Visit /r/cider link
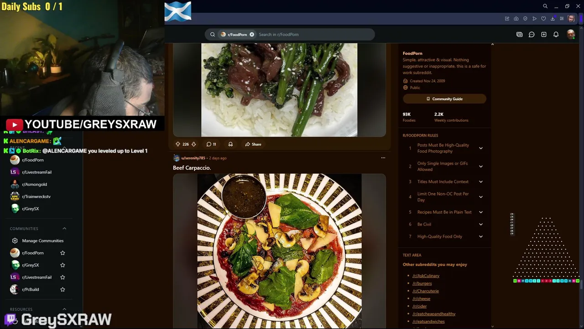Image resolution: width=584 pixels, height=329 pixels. pyautogui.click(x=420, y=306)
